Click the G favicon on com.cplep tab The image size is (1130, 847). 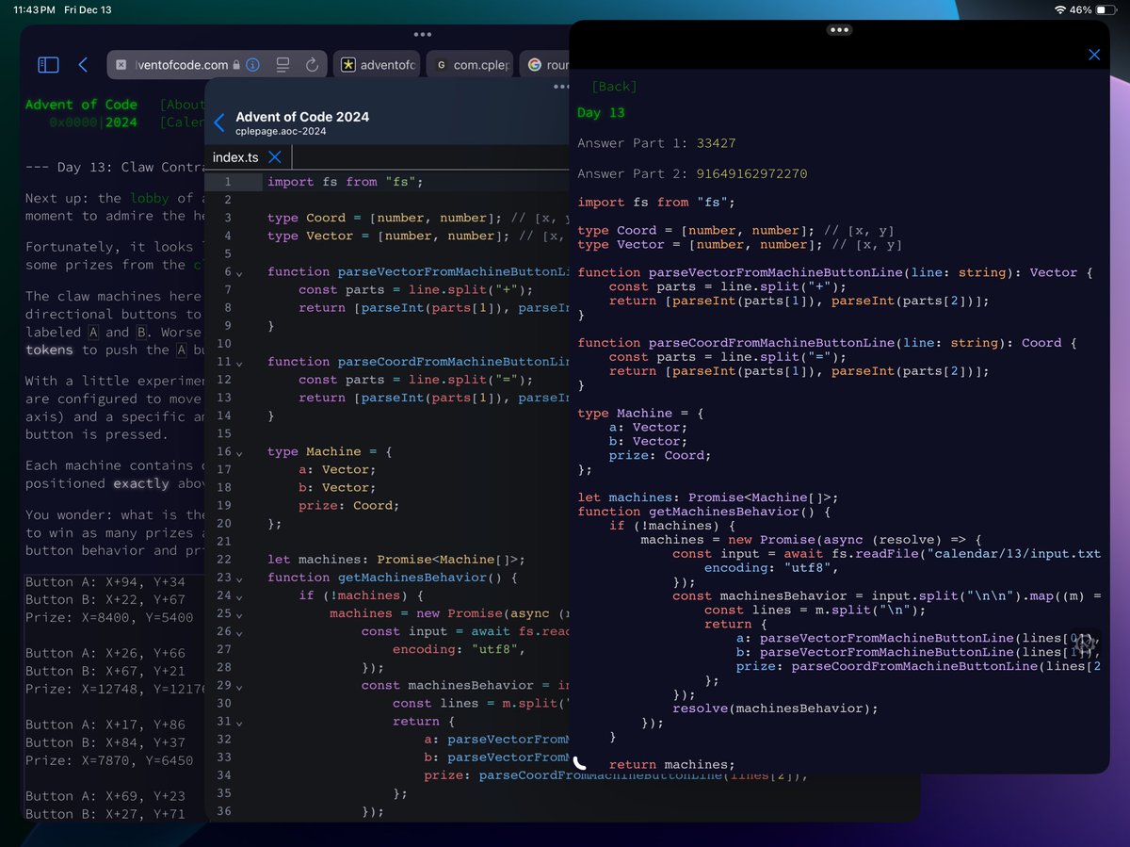point(441,65)
